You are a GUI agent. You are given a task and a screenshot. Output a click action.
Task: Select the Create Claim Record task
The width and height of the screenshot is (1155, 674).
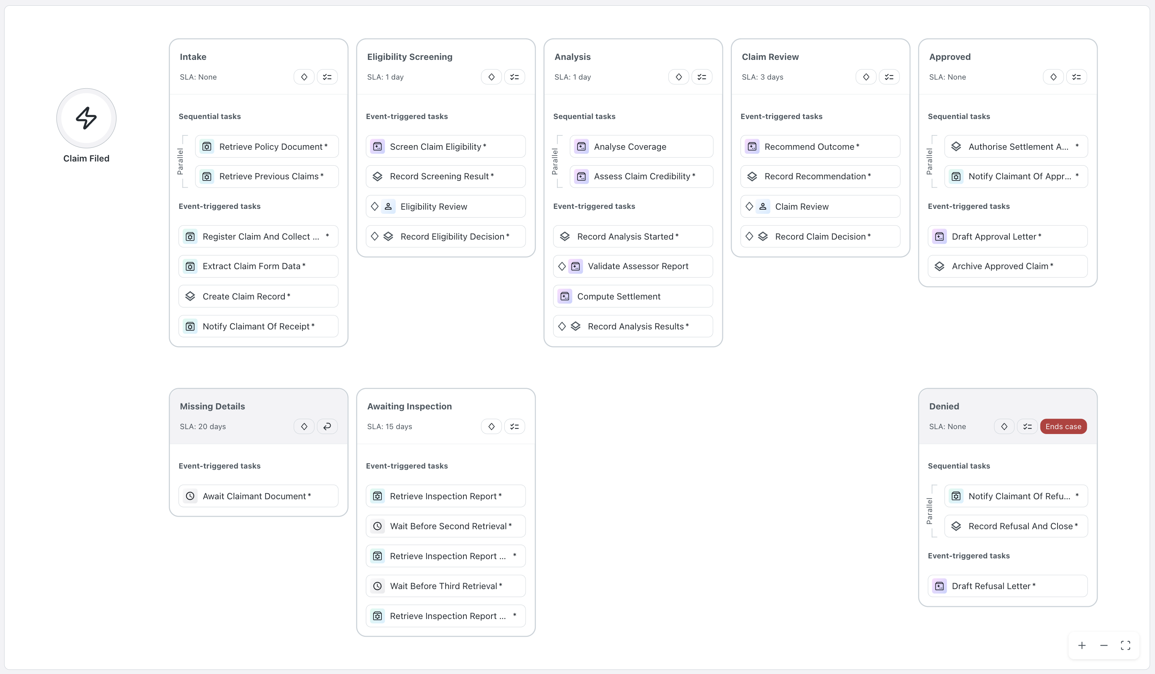[x=259, y=296]
